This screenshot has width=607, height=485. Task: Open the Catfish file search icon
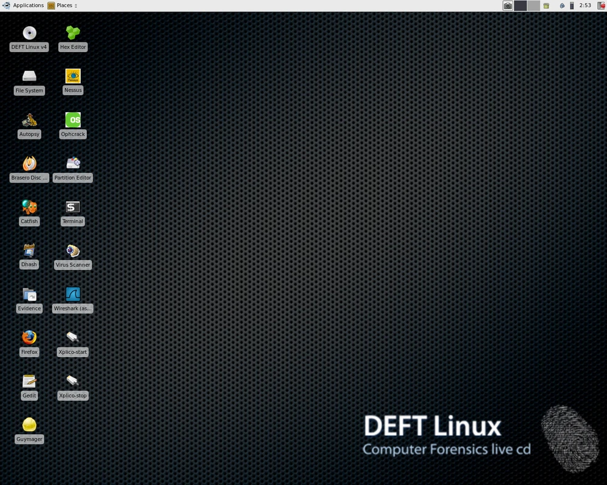(29, 207)
